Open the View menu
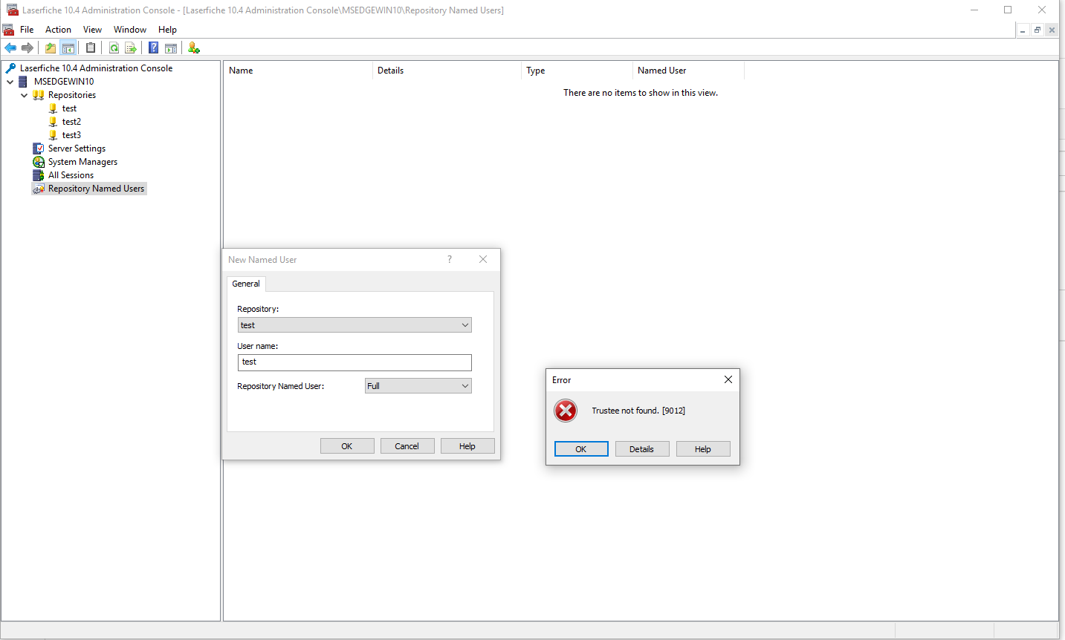This screenshot has width=1065, height=640. click(92, 30)
